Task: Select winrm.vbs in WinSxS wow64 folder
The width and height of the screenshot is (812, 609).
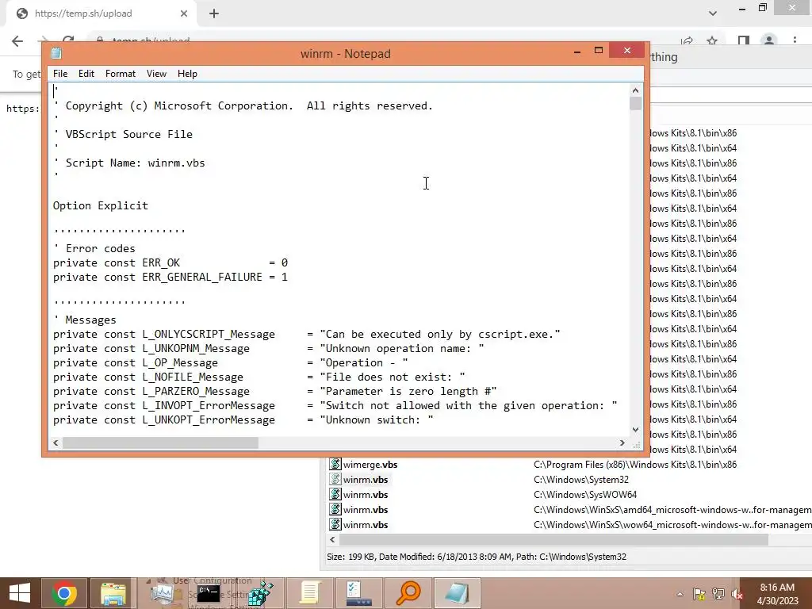Action: coord(366,525)
